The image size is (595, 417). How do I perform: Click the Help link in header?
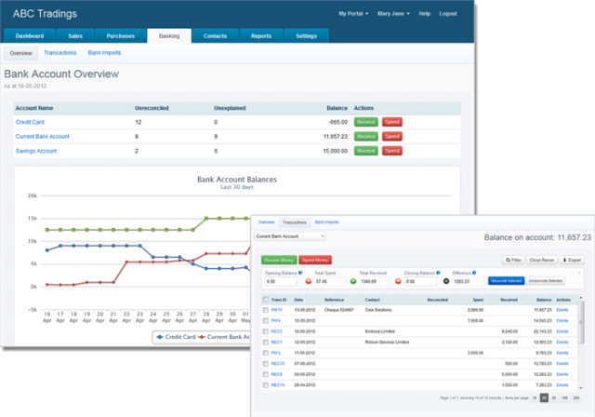pos(425,14)
